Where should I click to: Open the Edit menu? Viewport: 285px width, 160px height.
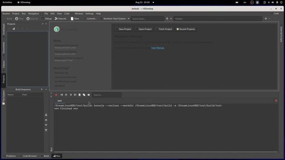53,14
